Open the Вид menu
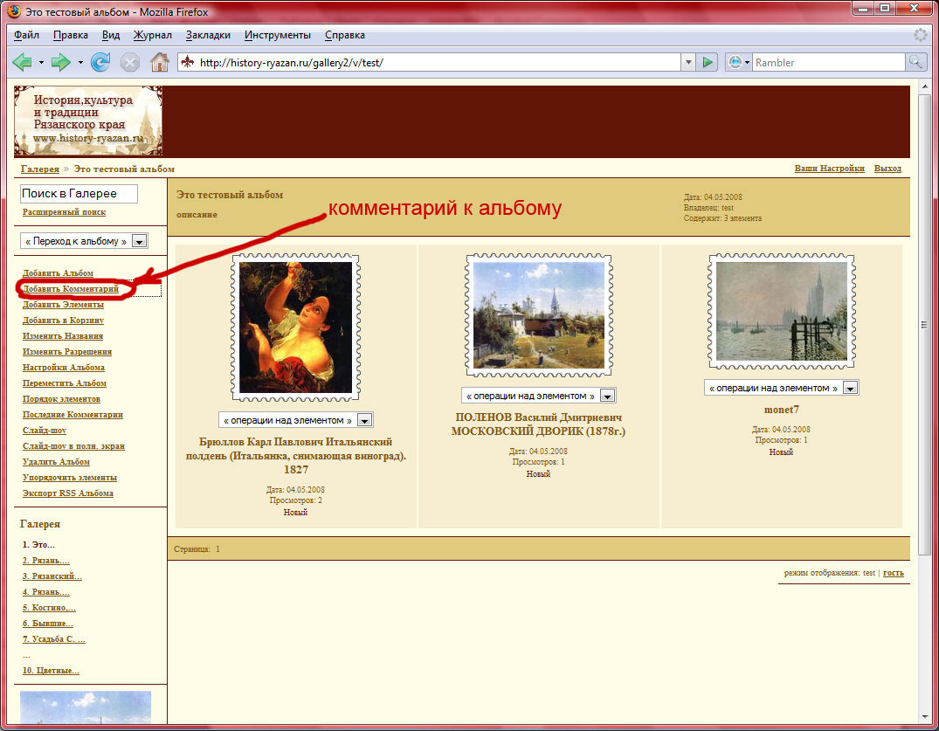Viewport: 939px width, 731px height. [x=111, y=35]
